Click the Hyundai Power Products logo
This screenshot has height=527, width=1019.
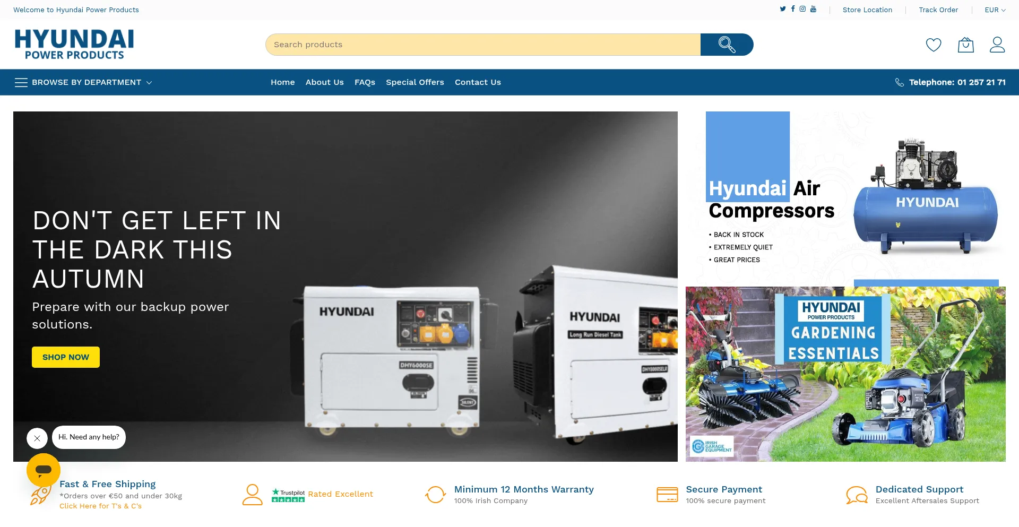74,45
